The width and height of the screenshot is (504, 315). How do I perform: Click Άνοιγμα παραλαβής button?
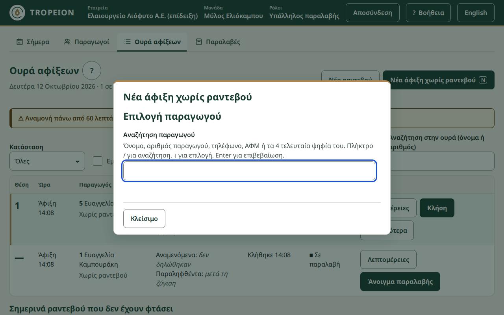tap(400, 282)
